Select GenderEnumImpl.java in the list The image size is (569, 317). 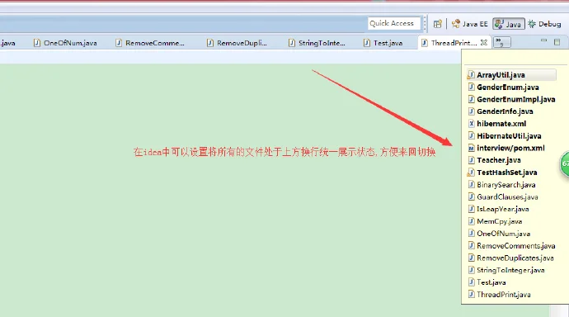[511, 99]
